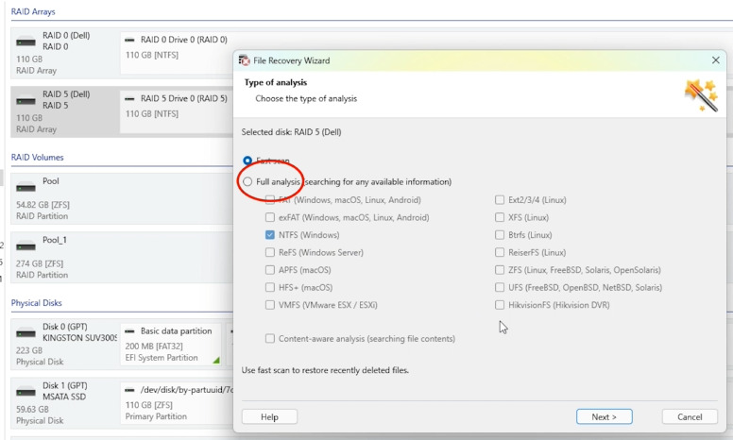Tick the HFS+ (macOS) checkbox
The width and height of the screenshot is (733, 440).
270,287
